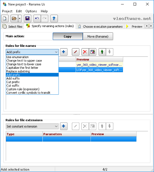Screen dimensions: 154x172
Task: Edit the selected file name rule with pencil icon
Action: (x=76, y=52)
